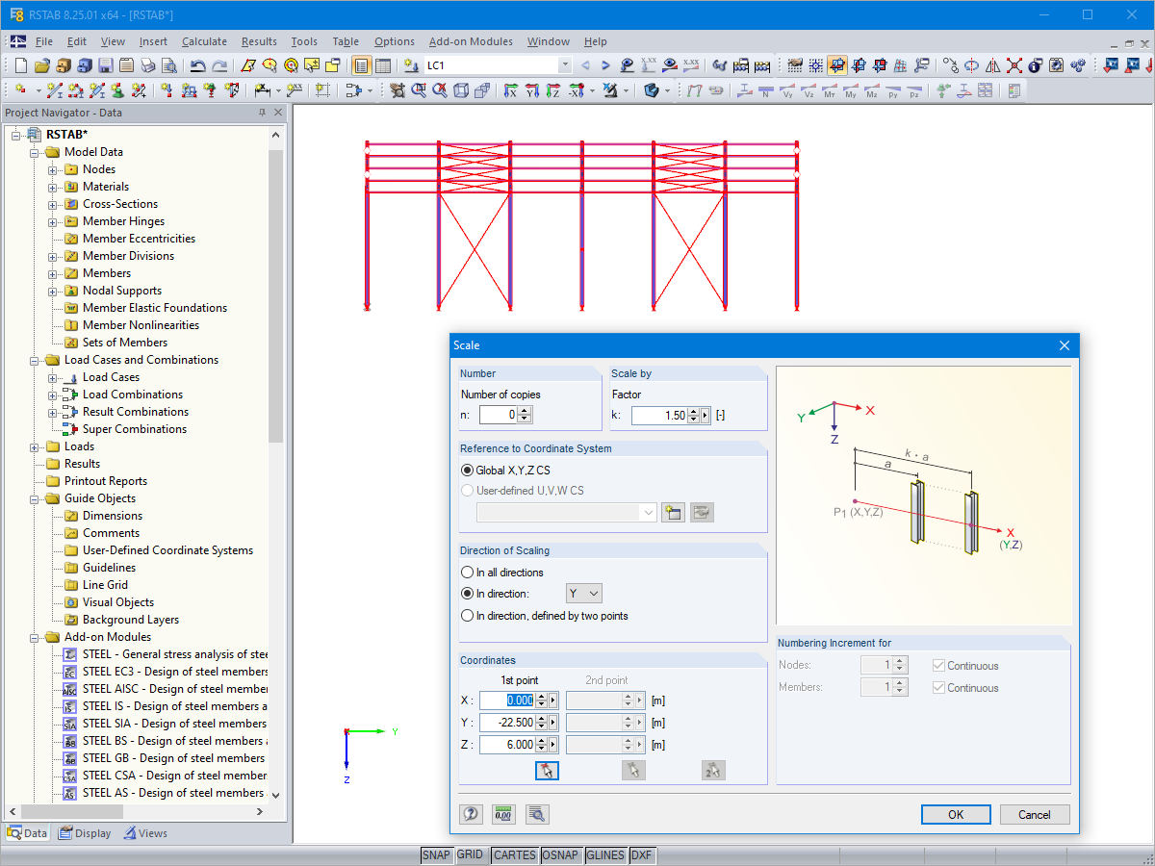Open the Results menu
1155x866 pixels.
pyautogui.click(x=259, y=41)
